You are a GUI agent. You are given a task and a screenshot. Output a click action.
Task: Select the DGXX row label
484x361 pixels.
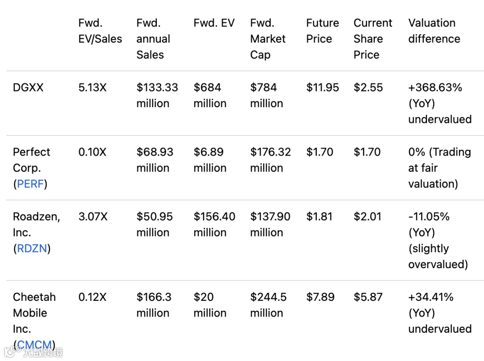[28, 87]
